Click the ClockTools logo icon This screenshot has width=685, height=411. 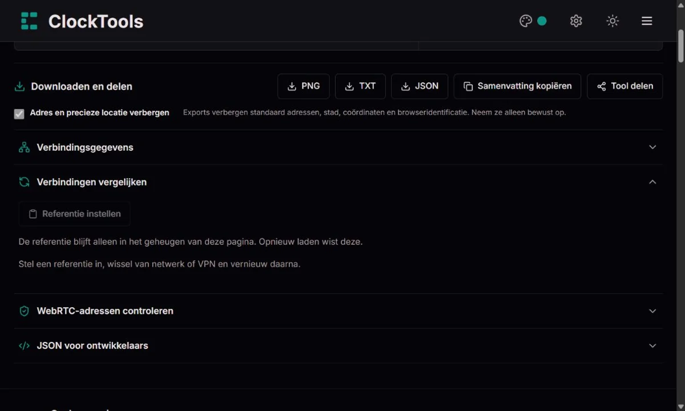coord(29,21)
